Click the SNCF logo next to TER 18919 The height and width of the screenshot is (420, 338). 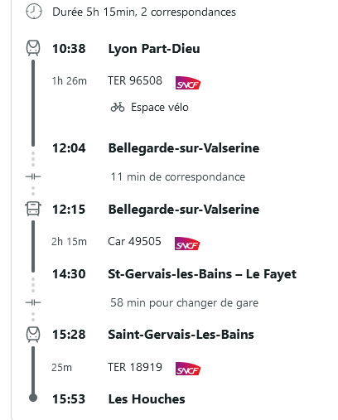click(188, 369)
